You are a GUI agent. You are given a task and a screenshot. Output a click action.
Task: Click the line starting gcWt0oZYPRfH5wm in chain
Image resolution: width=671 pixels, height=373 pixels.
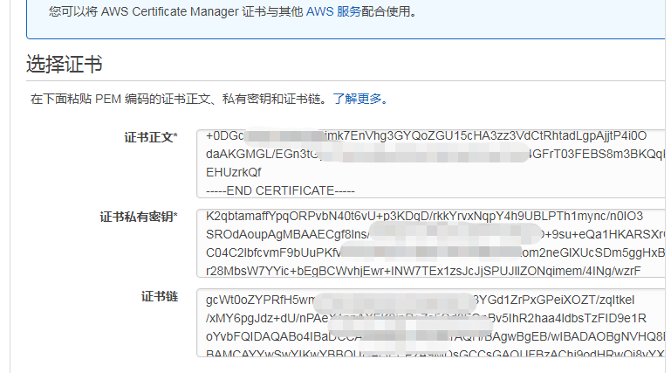[x=420, y=300]
